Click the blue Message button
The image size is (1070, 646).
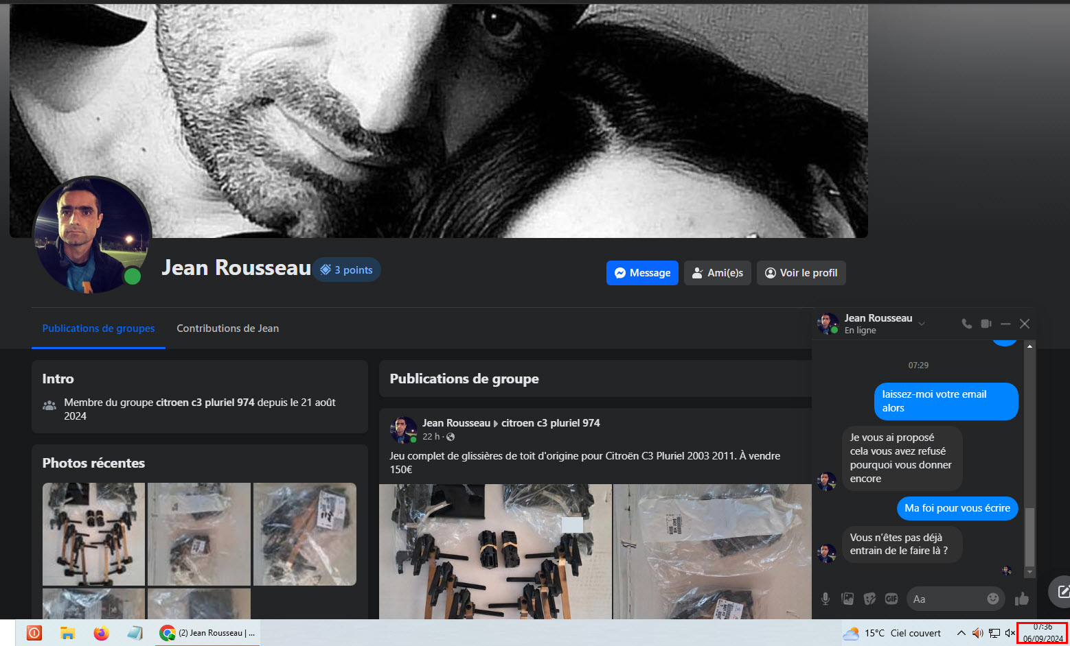(x=642, y=273)
